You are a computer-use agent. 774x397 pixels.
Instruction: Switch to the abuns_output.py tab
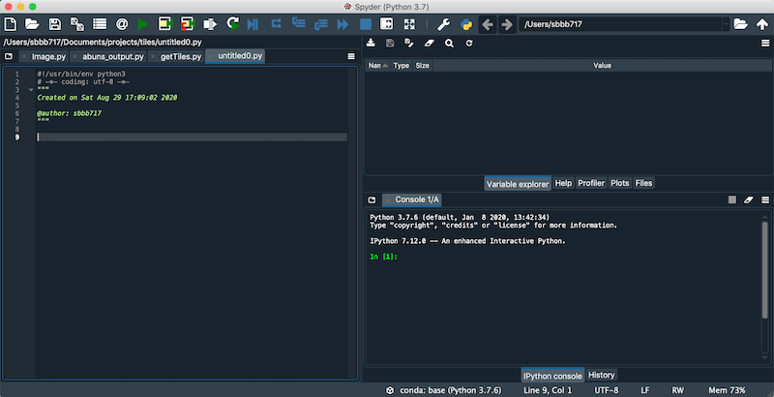coord(113,56)
